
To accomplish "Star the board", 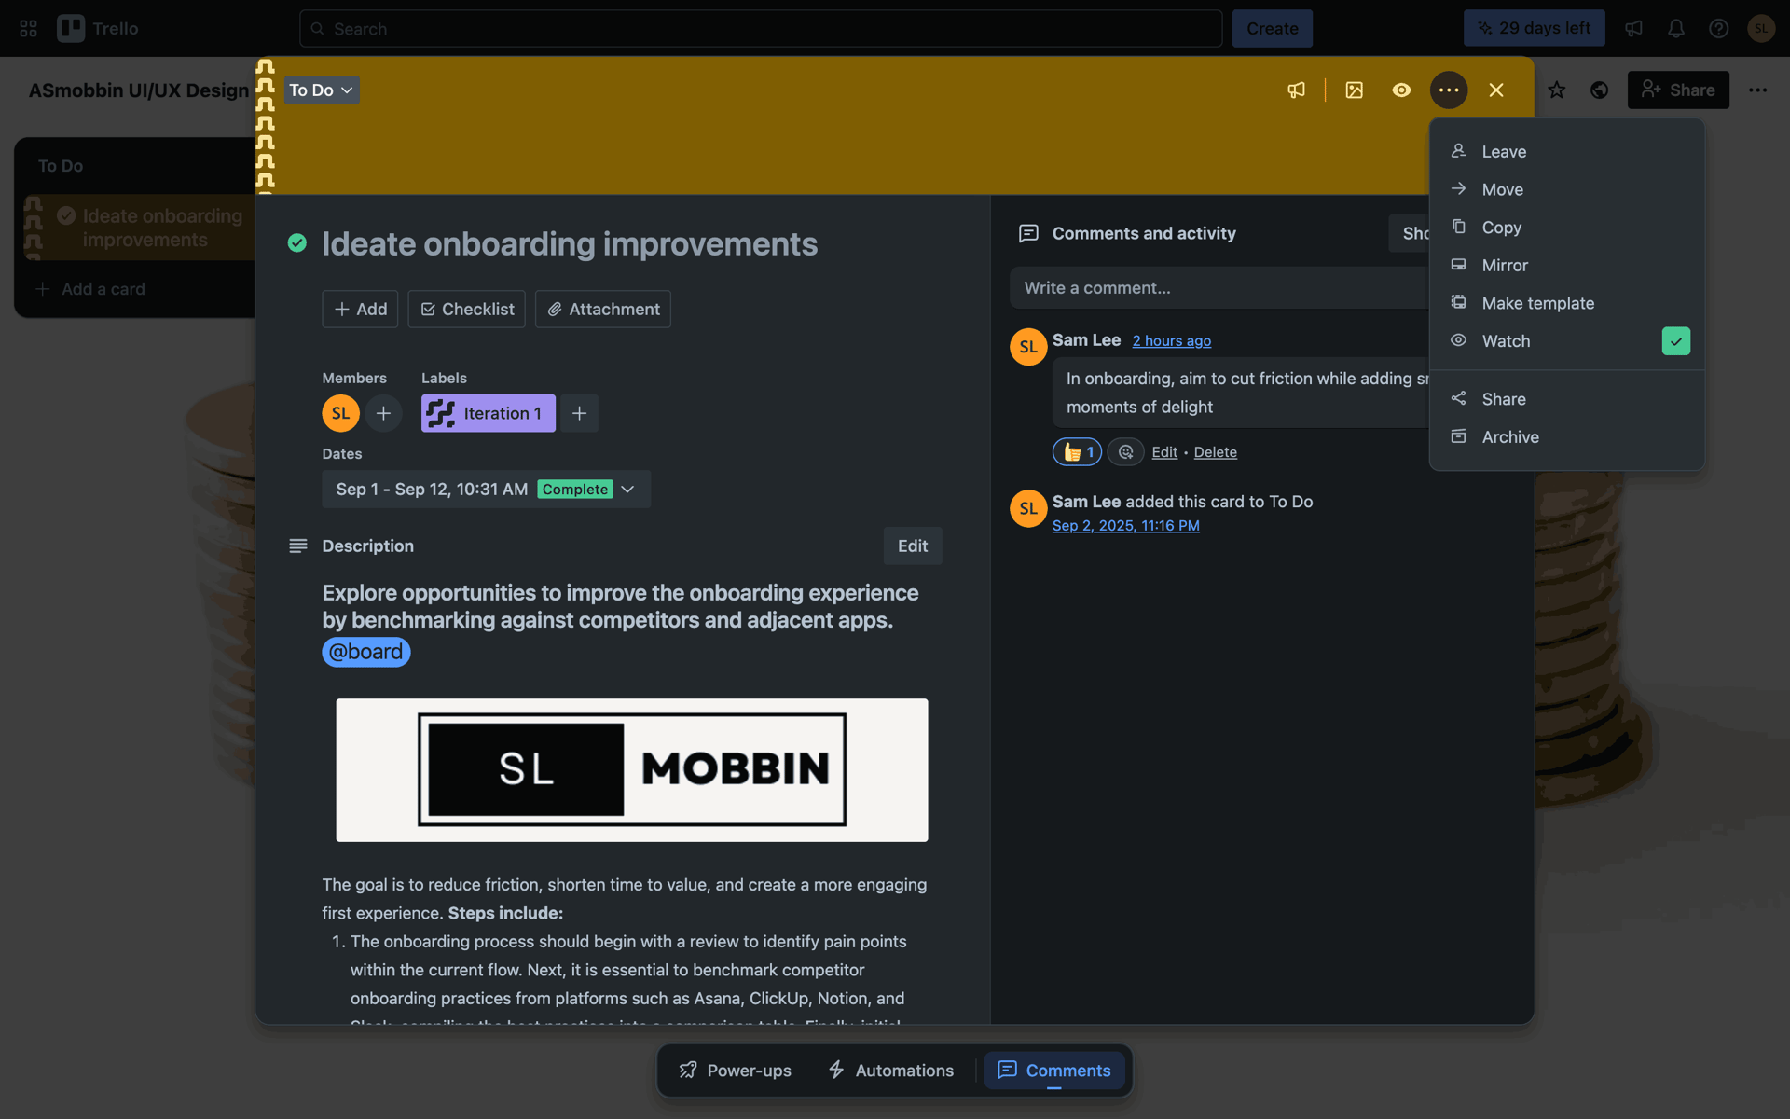I will coord(1557,90).
